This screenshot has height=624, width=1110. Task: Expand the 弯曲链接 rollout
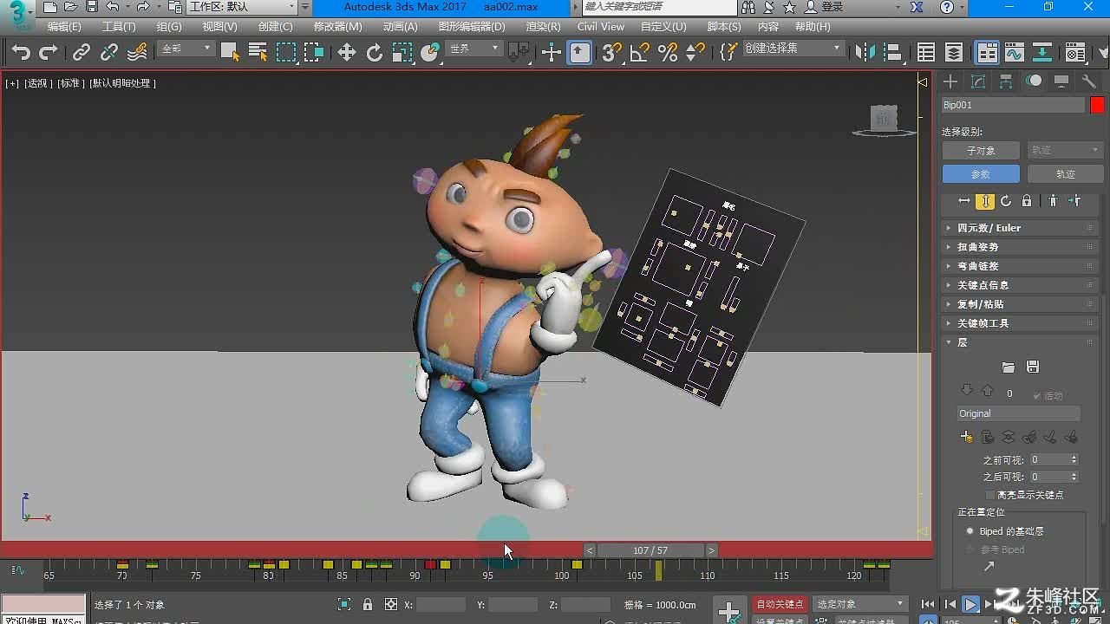[1021, 266]
